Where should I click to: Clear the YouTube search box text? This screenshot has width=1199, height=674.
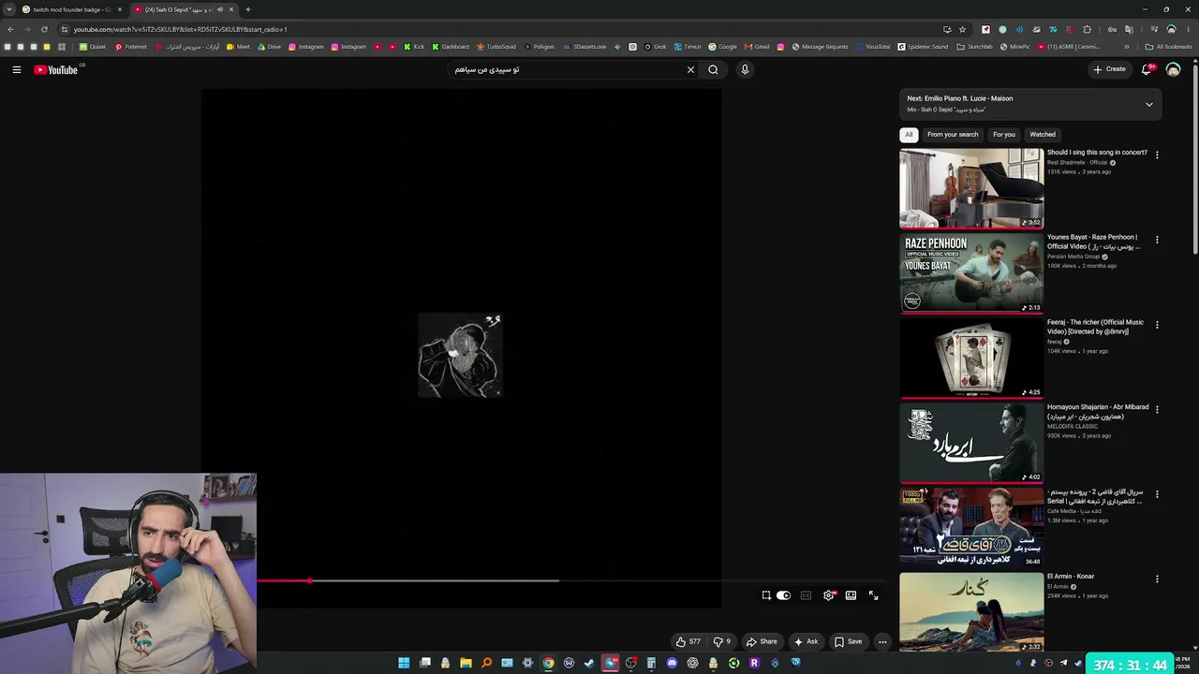691,69
